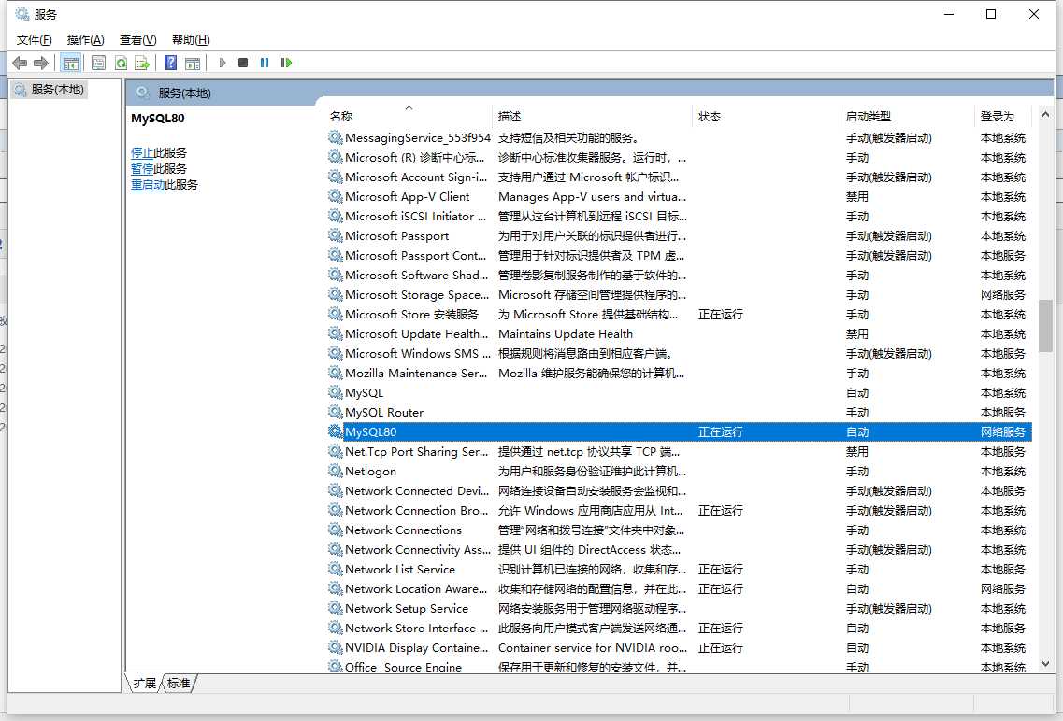This screenshot has width=1063, height=721.
Task: Select the Microsoft Account Sign-in service row
Action: 680,176
